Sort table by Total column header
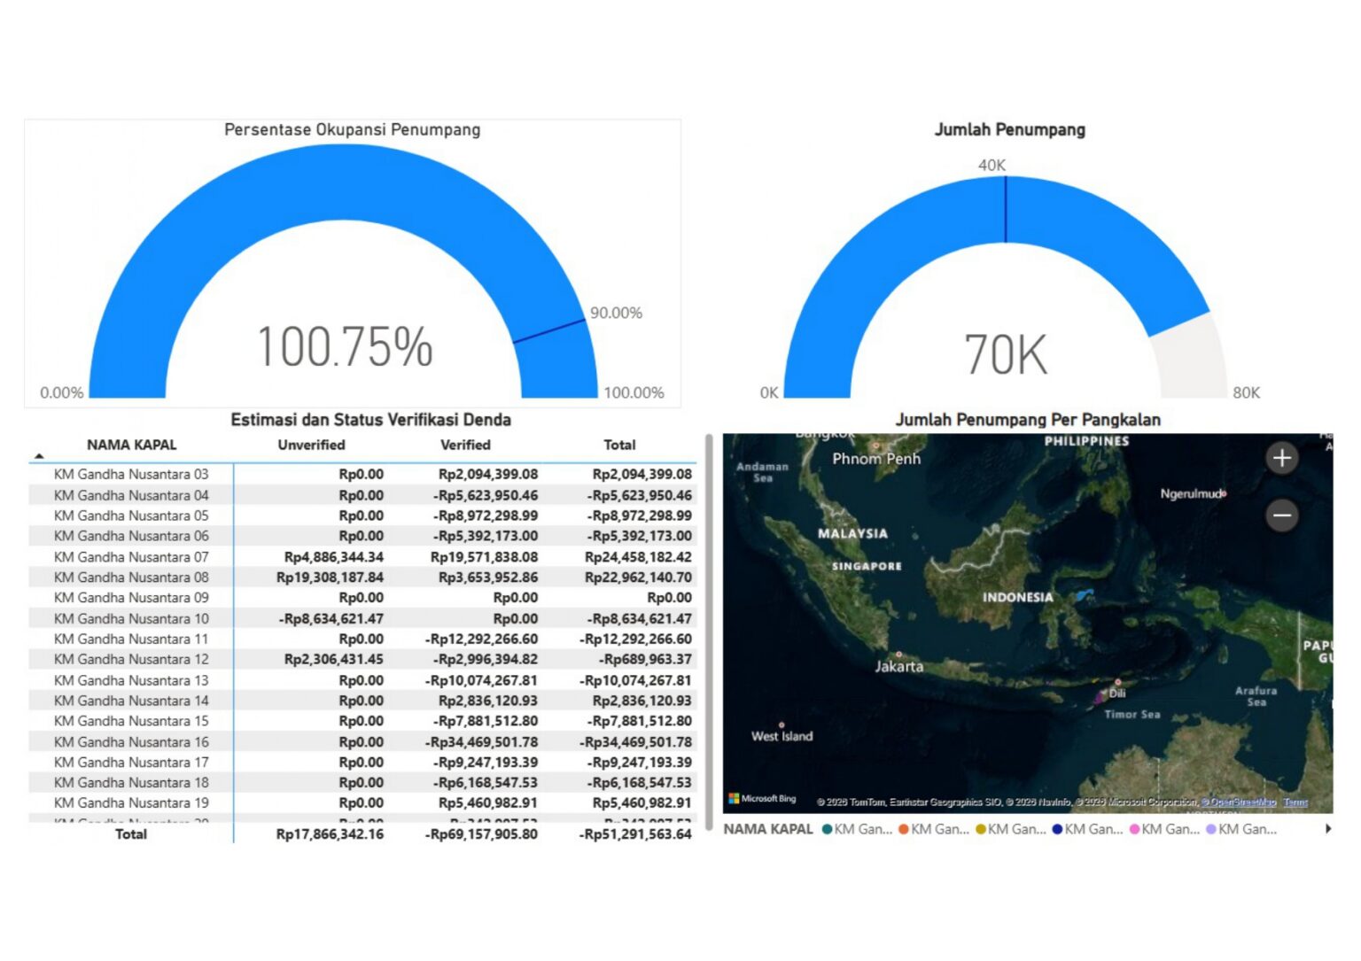Screen dimensions: 1361x961 pyautogui.click(x=619, y=445)
